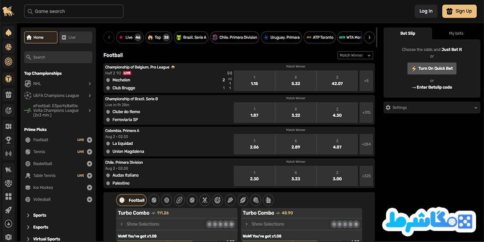Toggle the plus next to Volleyball
The image size is (484, 242).
(90, 199)
